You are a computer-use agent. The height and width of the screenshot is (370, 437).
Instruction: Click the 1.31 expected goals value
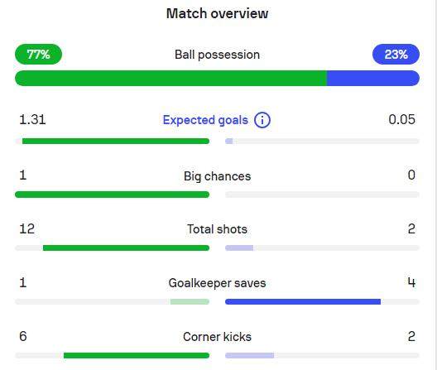click(32, 120)
